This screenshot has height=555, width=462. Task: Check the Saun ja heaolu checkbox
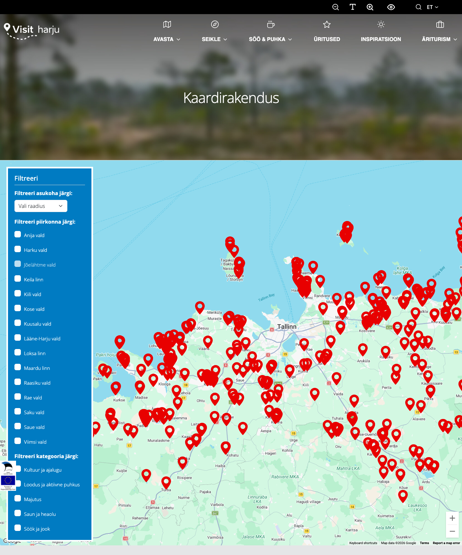click(x=18, y=513)
